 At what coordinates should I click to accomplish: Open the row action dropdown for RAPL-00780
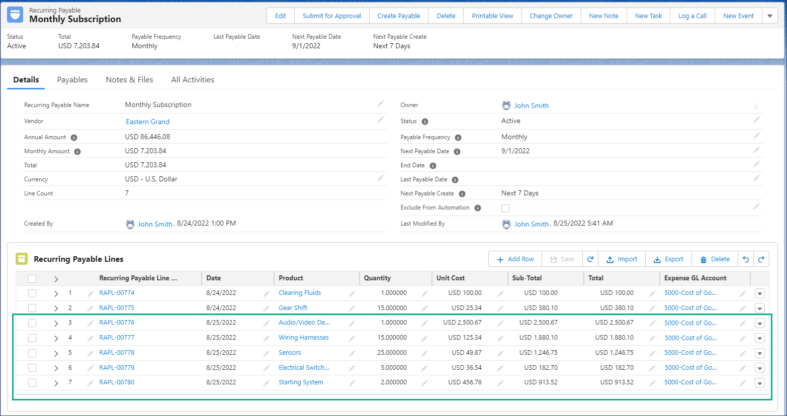pyautogui.click(x=759, y=383)
